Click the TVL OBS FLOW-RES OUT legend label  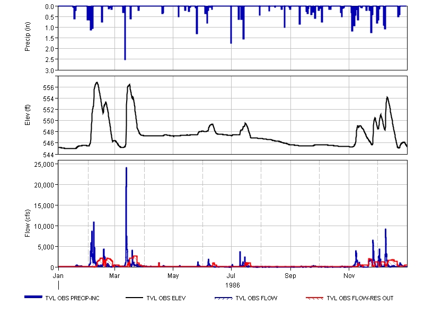(x=360, y=298)
